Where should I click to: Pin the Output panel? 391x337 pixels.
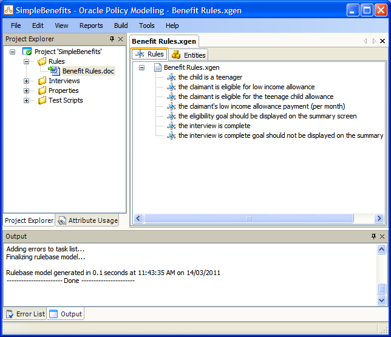[x=373, y=236]
